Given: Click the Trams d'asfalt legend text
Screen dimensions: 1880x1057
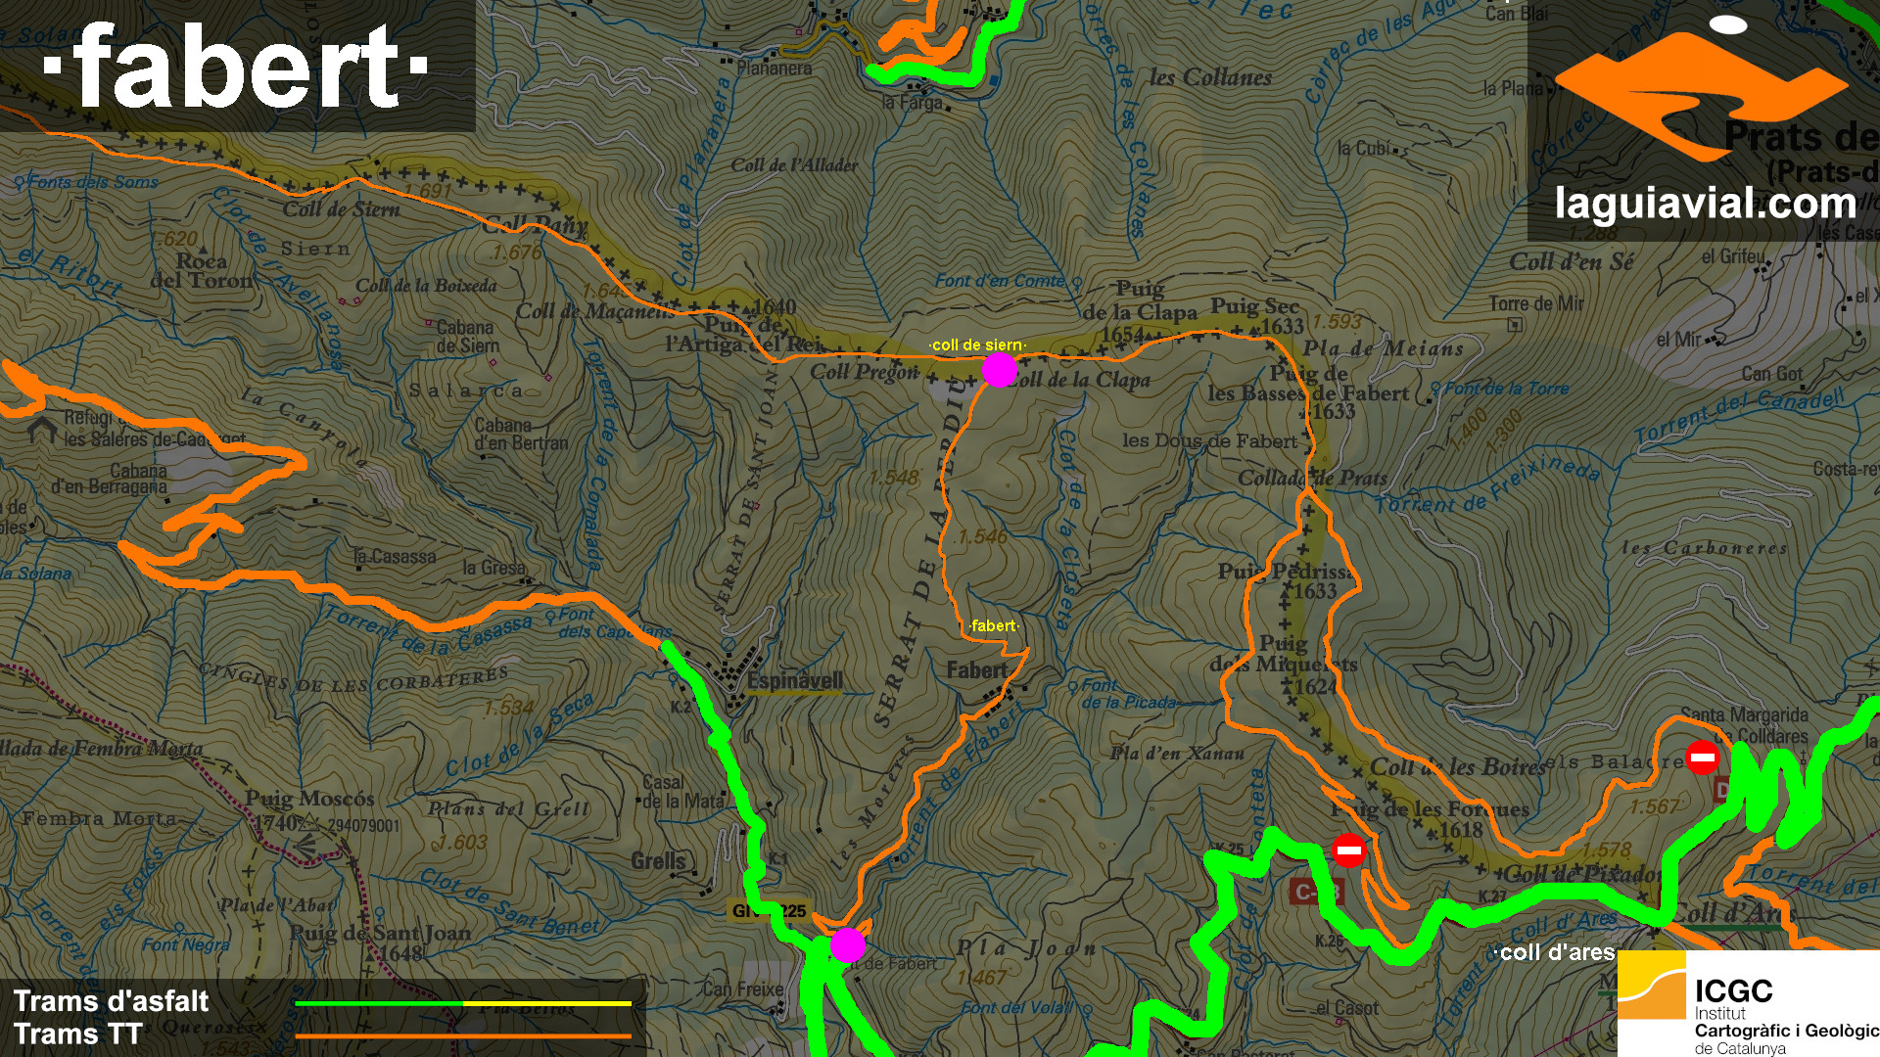Looking at the screenshot, I should (x=111, y=1001).
